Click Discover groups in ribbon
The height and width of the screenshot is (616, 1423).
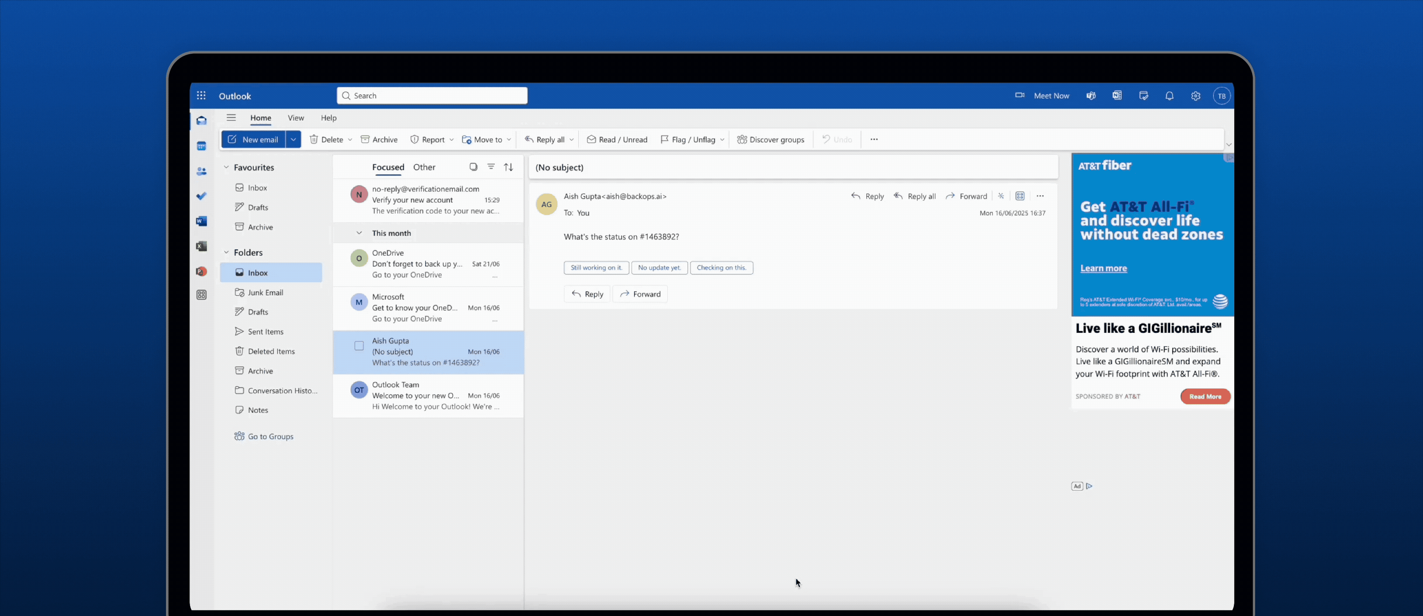(770, 140)
